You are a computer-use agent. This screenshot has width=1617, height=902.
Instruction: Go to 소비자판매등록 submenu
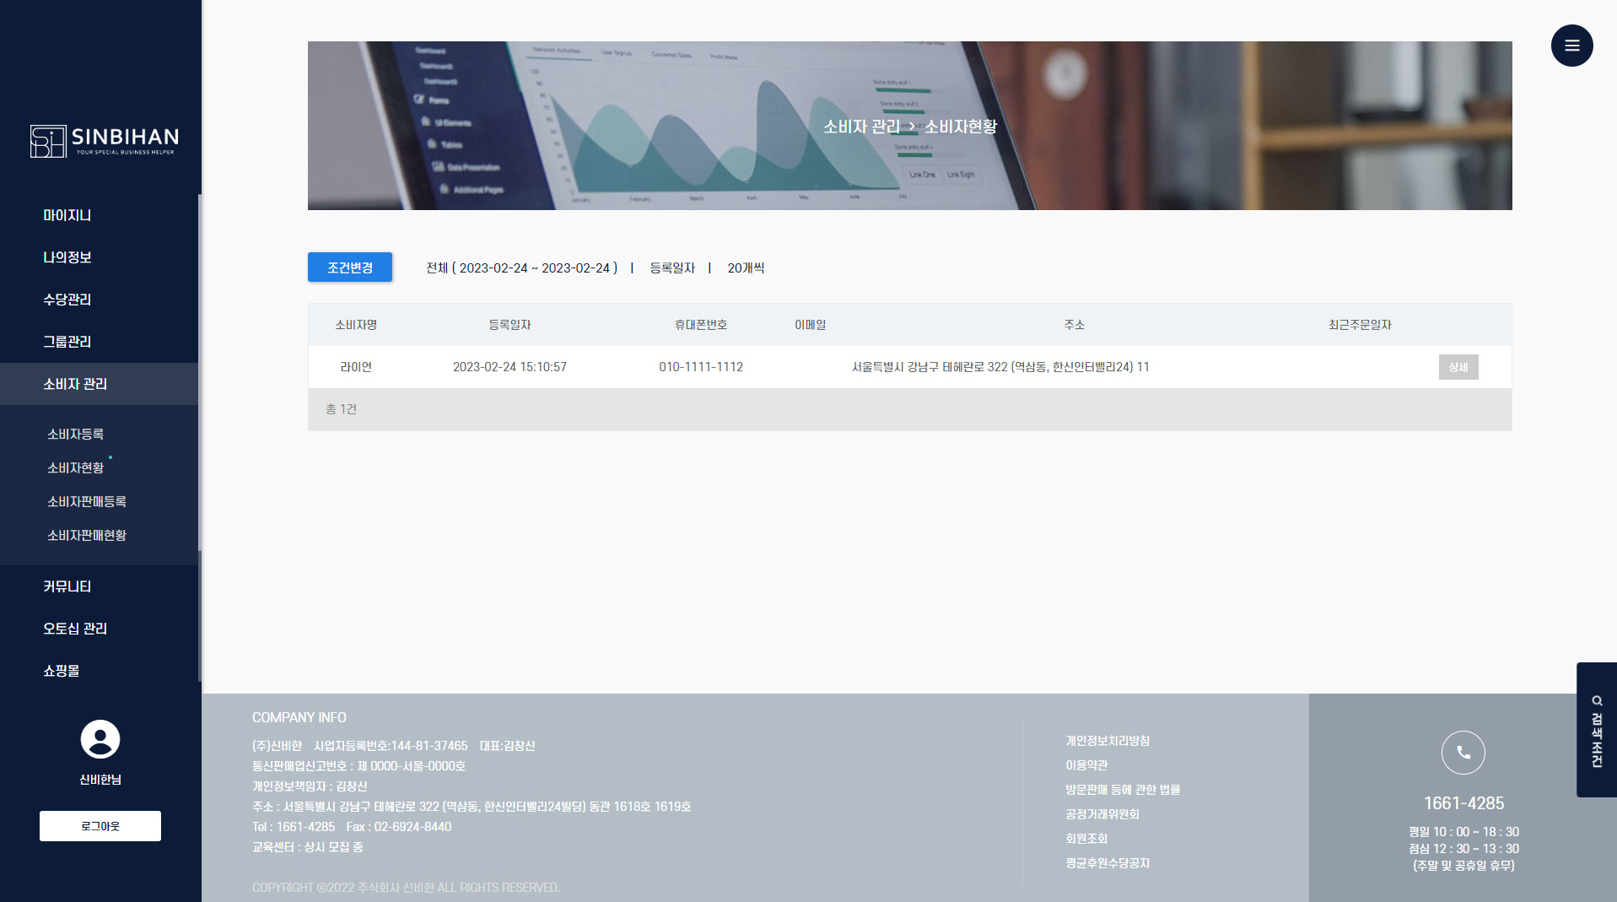coord(87,501)
